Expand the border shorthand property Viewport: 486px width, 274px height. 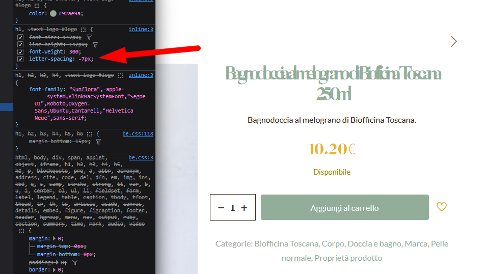[x=55, y=270]
